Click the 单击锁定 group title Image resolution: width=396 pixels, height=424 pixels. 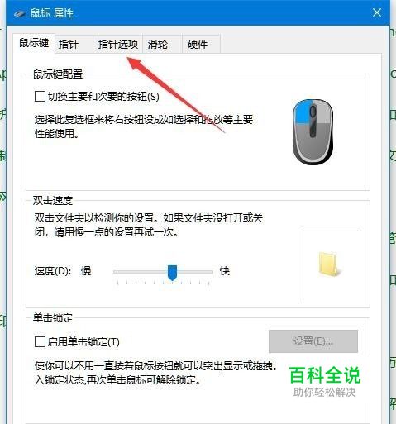point(53,317)
